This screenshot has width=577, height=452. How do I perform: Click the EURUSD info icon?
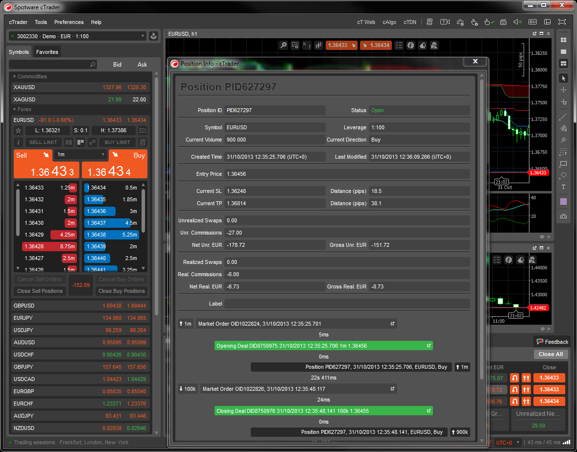point(19,143)
